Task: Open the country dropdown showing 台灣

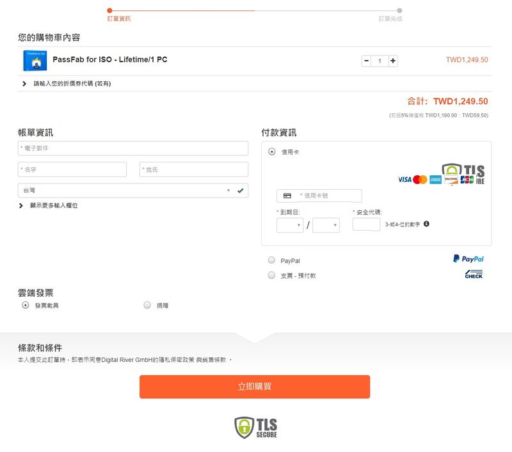Action: [x=133, y=191]
